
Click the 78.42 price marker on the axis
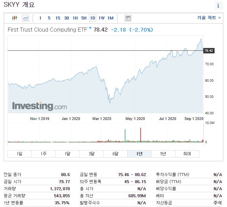209,51
